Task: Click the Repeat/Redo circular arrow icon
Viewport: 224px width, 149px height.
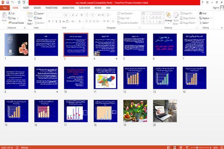Action: tap(19, 2)
